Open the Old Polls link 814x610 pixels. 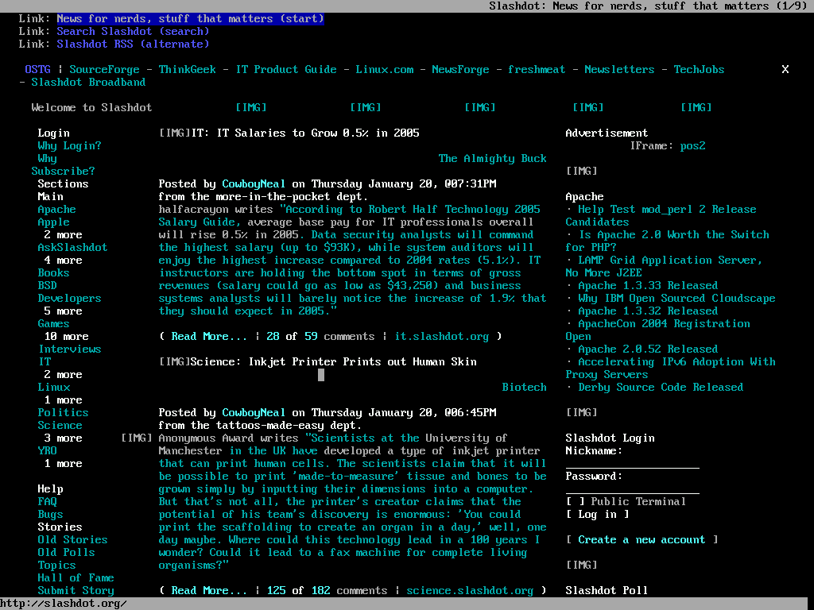pyautogui.click(x=67, y=553)
